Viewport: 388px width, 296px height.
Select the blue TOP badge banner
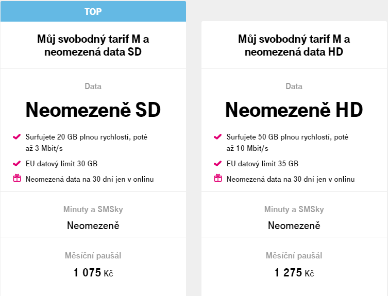(x=93, y=11)
